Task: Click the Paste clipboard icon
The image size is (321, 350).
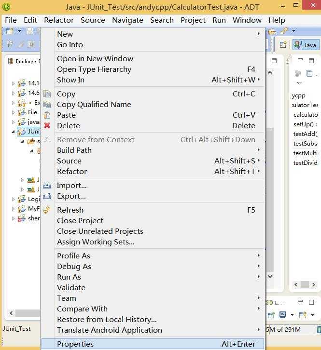Action: pos(47,115)
